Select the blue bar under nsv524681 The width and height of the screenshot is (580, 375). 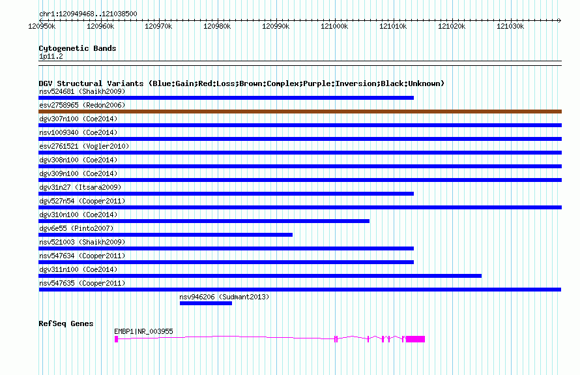coord(226,98)
